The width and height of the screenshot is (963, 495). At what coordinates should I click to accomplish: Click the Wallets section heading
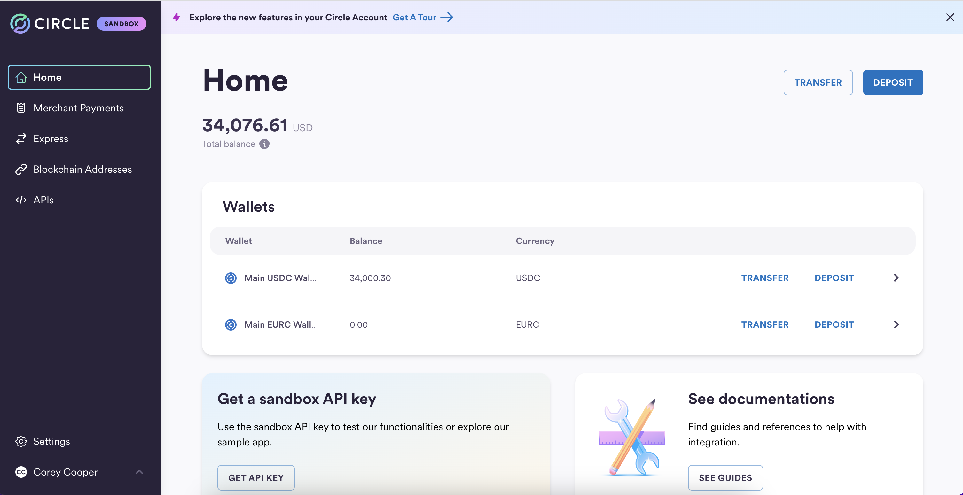249,206
